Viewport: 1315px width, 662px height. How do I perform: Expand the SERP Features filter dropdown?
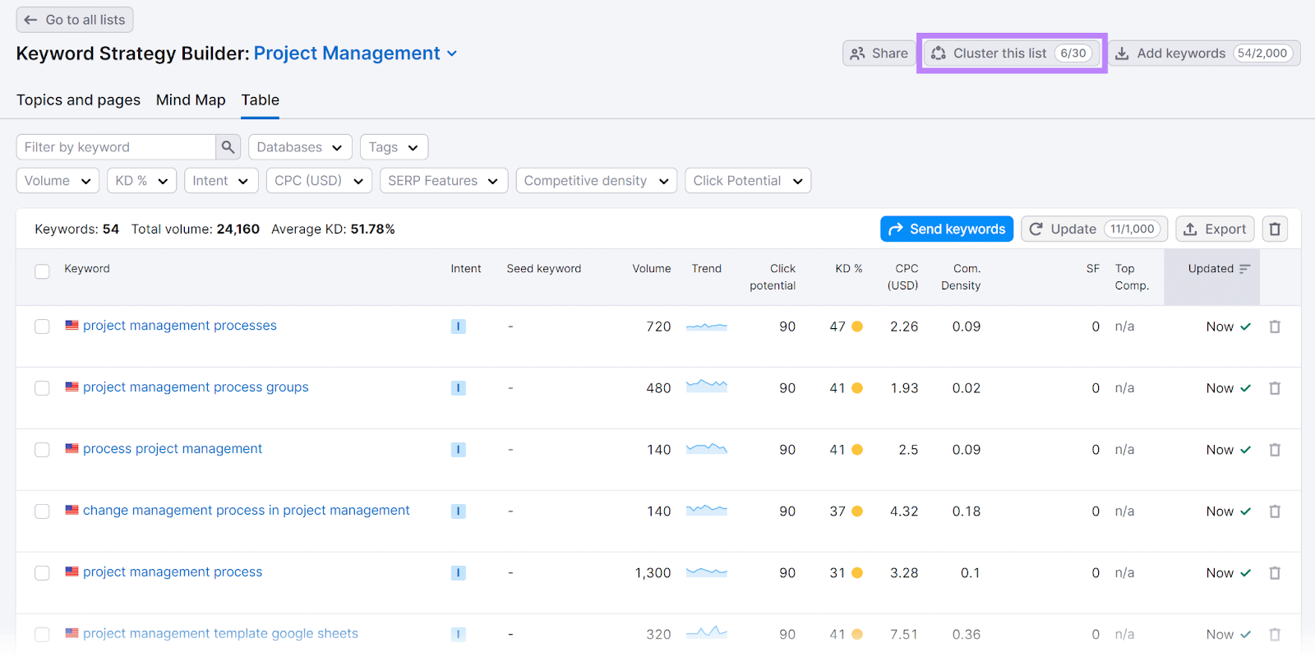[443, 181]
